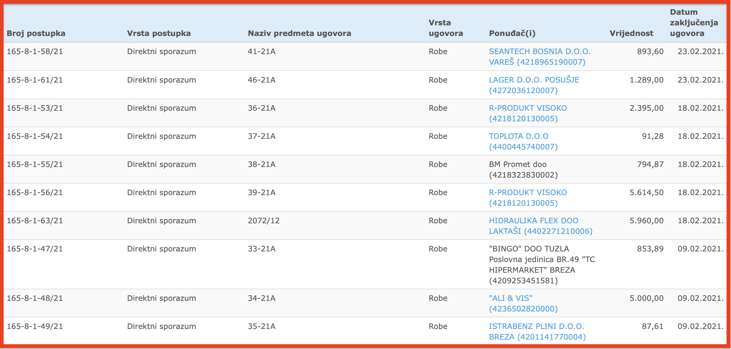Viewport: 731px width, 349px height.
Task: Click Direktni sporazum in row 165-8-1-58/21
Action: 162,51
